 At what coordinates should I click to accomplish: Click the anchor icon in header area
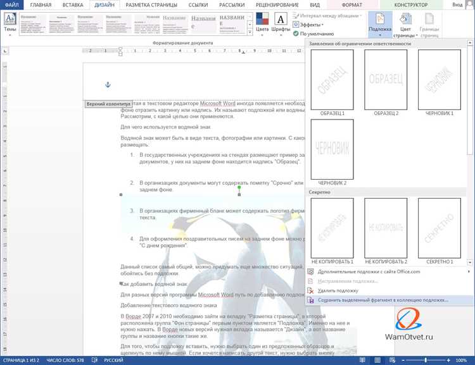point(108,85)
